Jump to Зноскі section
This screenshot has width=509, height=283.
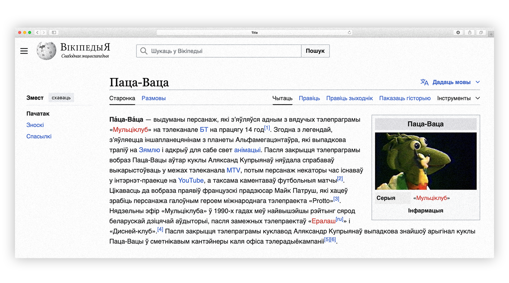(35, 125)
